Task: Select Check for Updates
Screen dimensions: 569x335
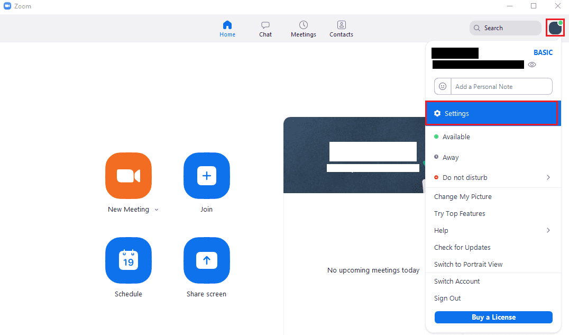Action: pyautogui.click(x=462, y=247)
